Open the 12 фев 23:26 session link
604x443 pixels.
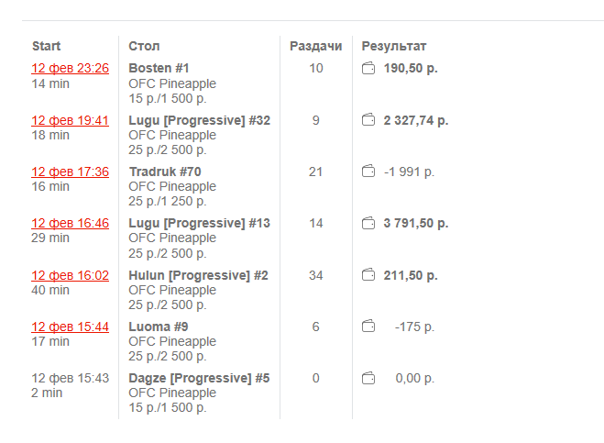(71, 69)
